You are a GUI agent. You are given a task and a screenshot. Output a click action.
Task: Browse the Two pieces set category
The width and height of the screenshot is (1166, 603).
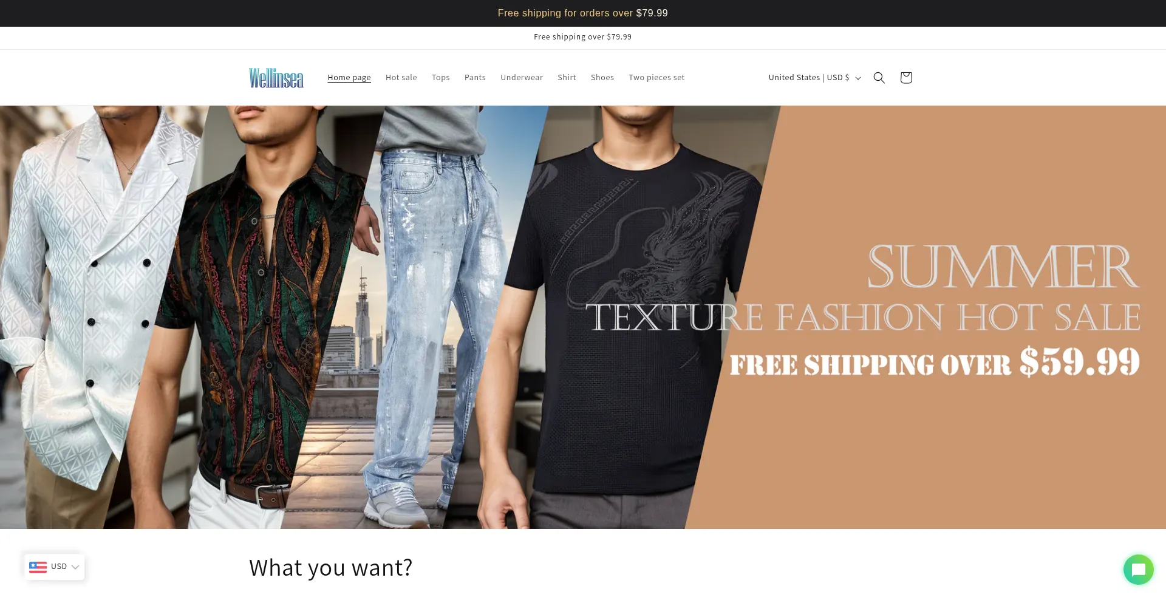(x=656, y=78)
